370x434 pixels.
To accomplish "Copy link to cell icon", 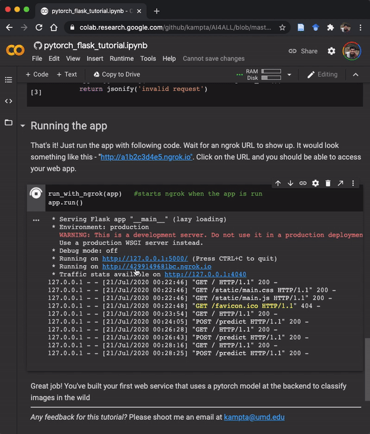I will coord(303,183).
